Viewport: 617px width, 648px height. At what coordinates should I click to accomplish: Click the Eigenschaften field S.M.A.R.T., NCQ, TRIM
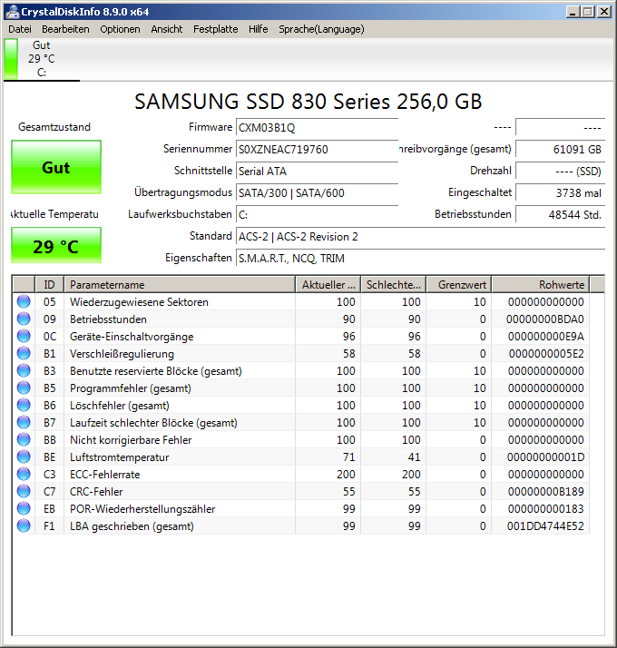[420, 259]
